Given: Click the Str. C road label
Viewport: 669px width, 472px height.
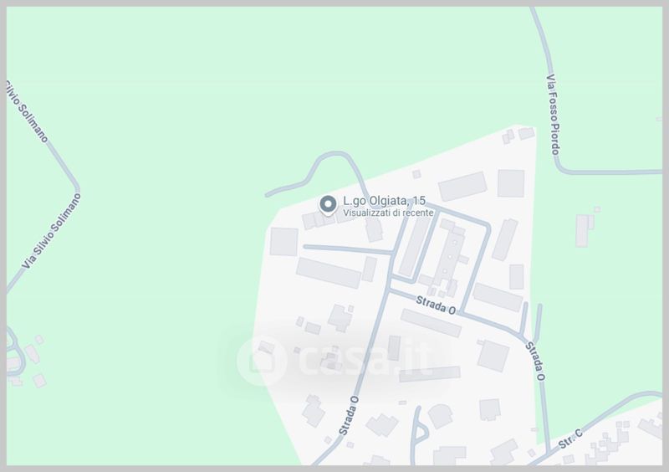Looking at the screenshot, I should pyautogui.click(x=570, y=439).
